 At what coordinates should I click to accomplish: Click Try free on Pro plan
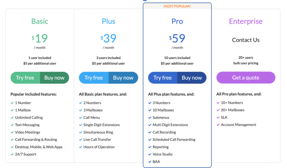163,78
